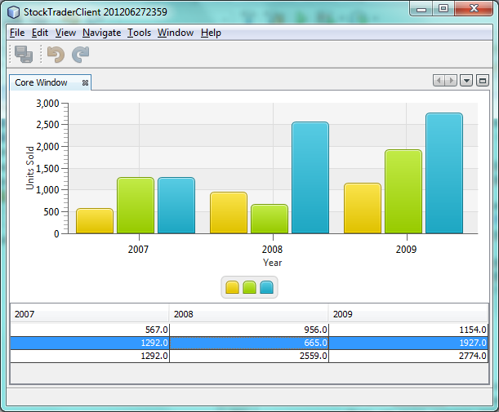Open the documents list dropdown arrow
499x412 pixels.
pyautogui.click(x=466, y=81)
